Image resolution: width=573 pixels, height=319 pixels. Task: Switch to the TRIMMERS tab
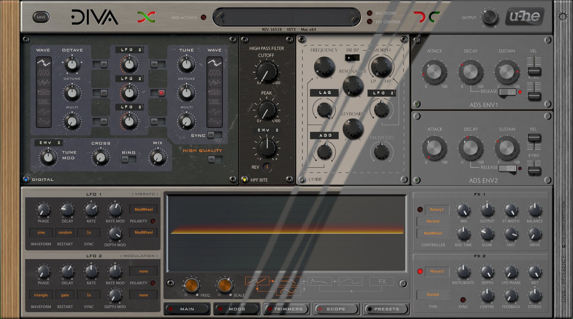click(x=286, y=309)
